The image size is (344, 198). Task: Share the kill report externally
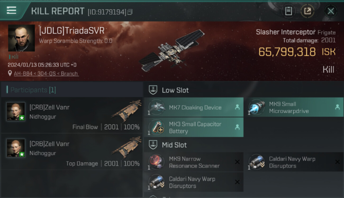tap(307, 11)
